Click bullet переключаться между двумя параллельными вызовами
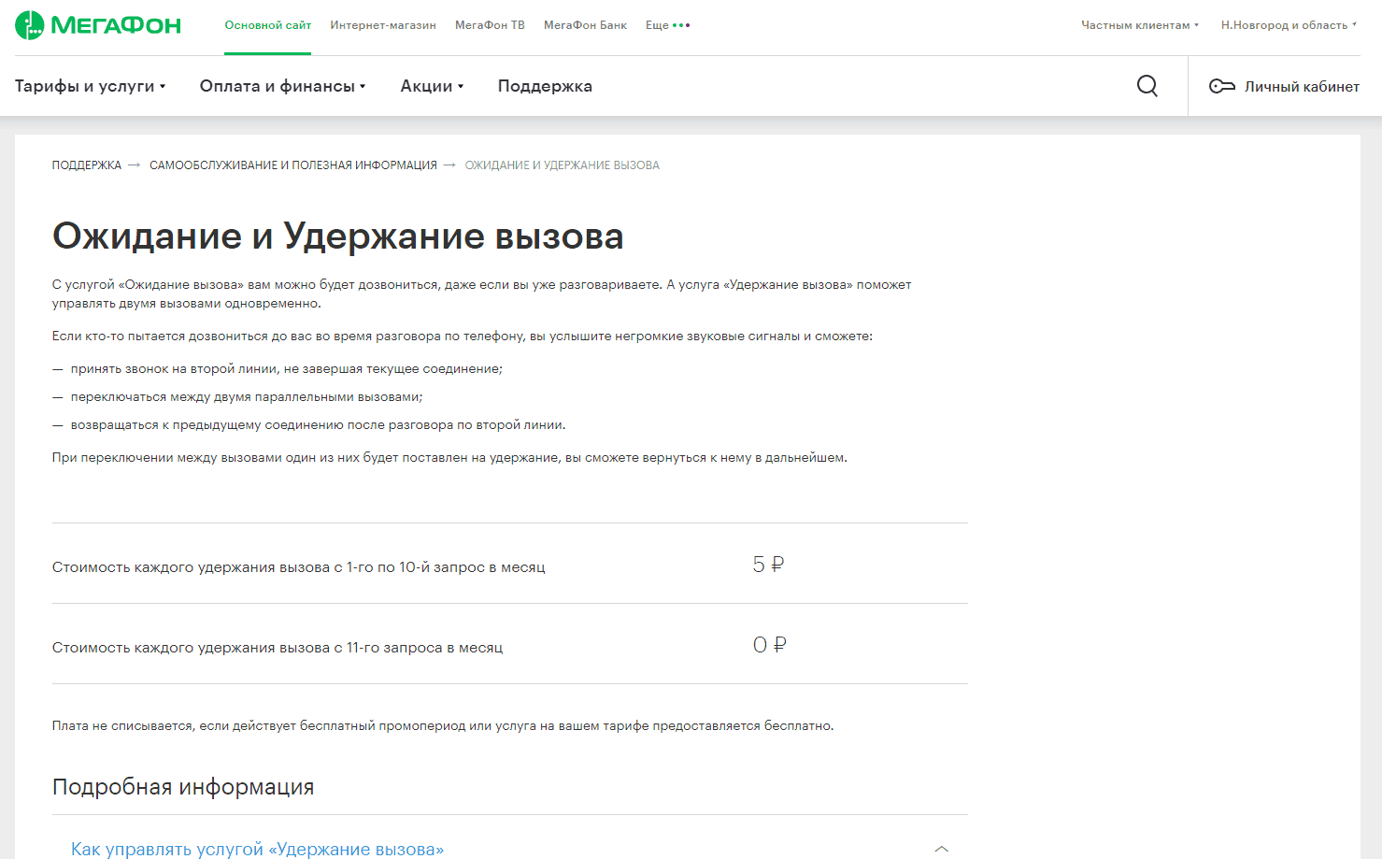This screenshot has width=1382, height=859. click(x=247, y=397)
